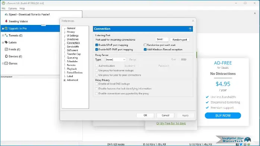Image resolution: width=260 pixels, height=146 pixels.
Task: Click the Apply button
Action: [x=185, y=115]
